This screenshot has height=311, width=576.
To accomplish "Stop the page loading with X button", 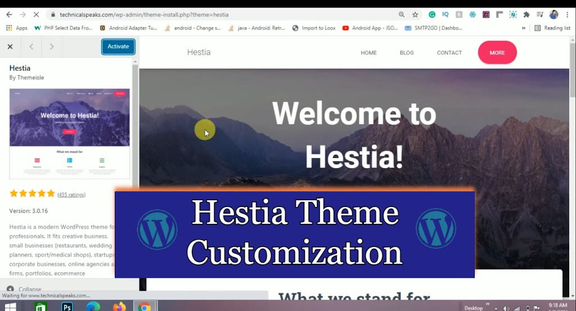I will (36, 15).
